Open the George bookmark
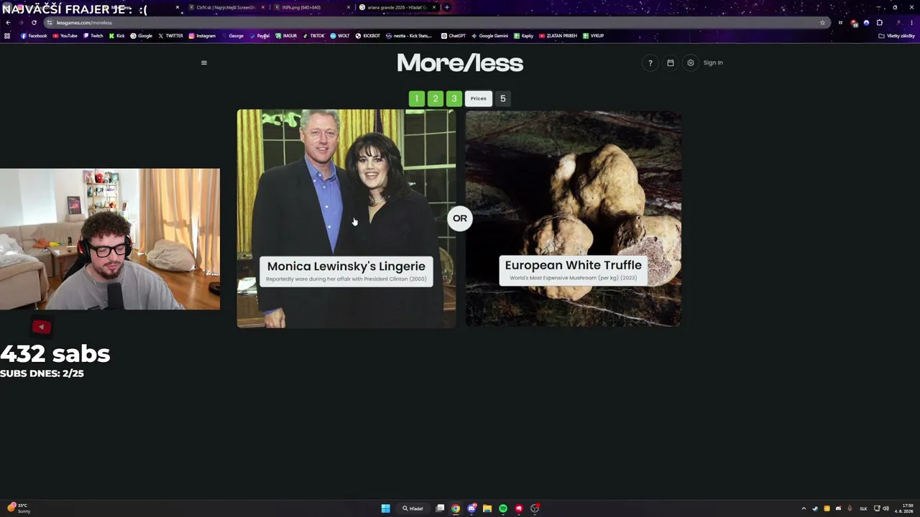The height and width of the screenshot is (517, 920). 232,36
